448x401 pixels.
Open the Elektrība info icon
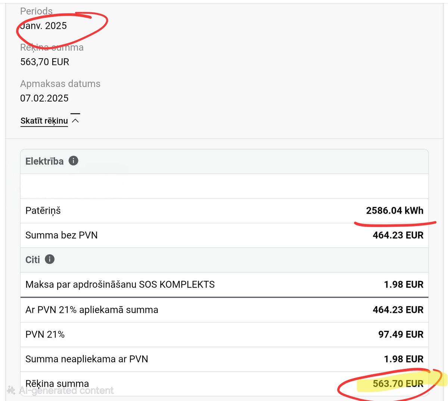pos(74,161)
